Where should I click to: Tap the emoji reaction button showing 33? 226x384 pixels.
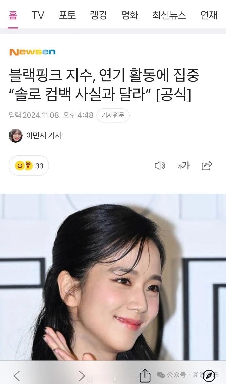point(29,166)
